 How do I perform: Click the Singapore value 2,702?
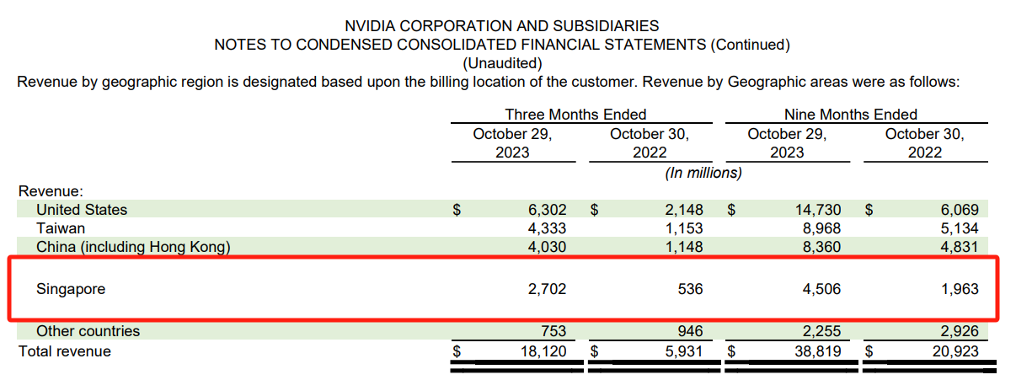tap(547, 289)
